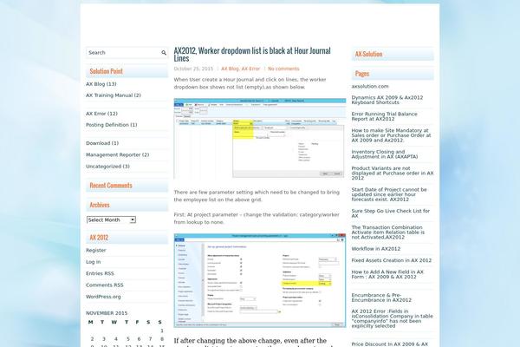Open the AX Error (12) category
The image size is (520, 347).
point(101,114)
